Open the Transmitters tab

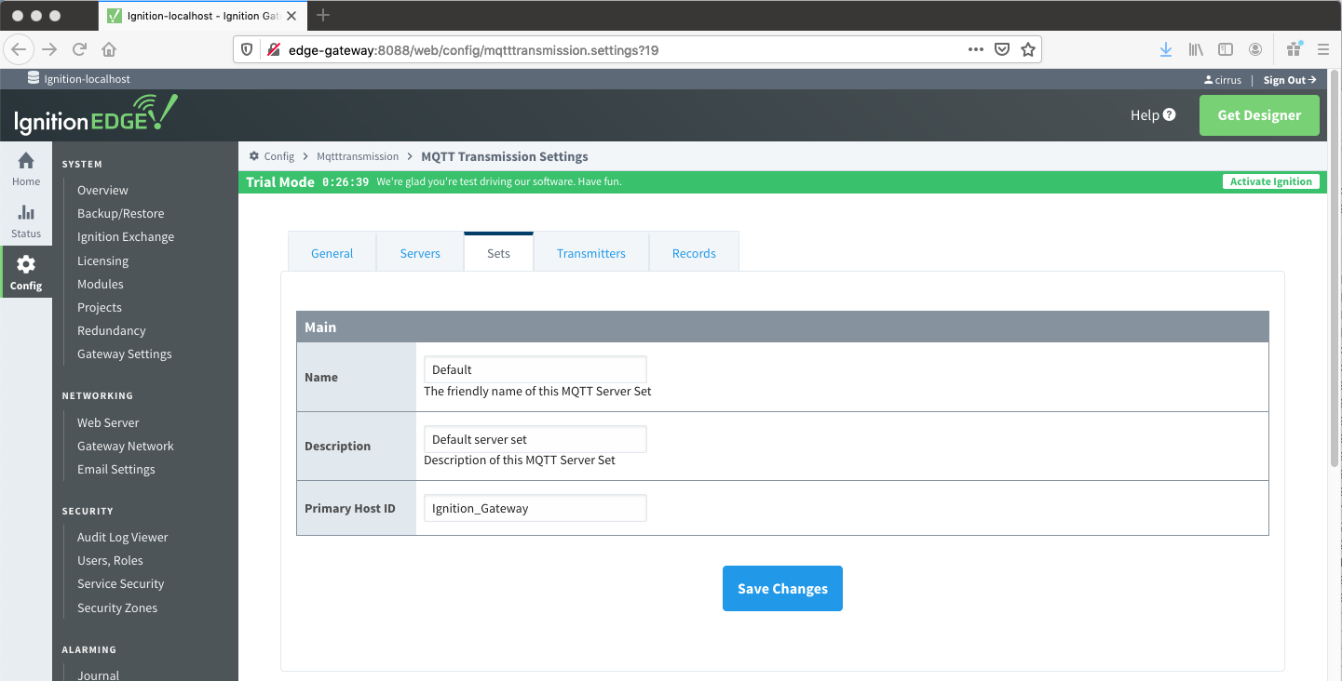[591, 253]
